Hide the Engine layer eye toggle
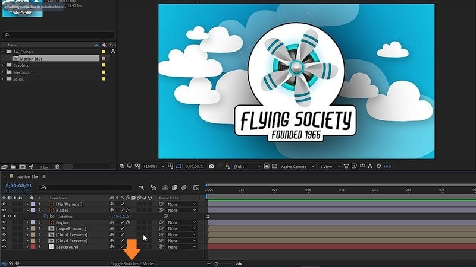Viewport: 476px width, 267px height. click(4, 222)
